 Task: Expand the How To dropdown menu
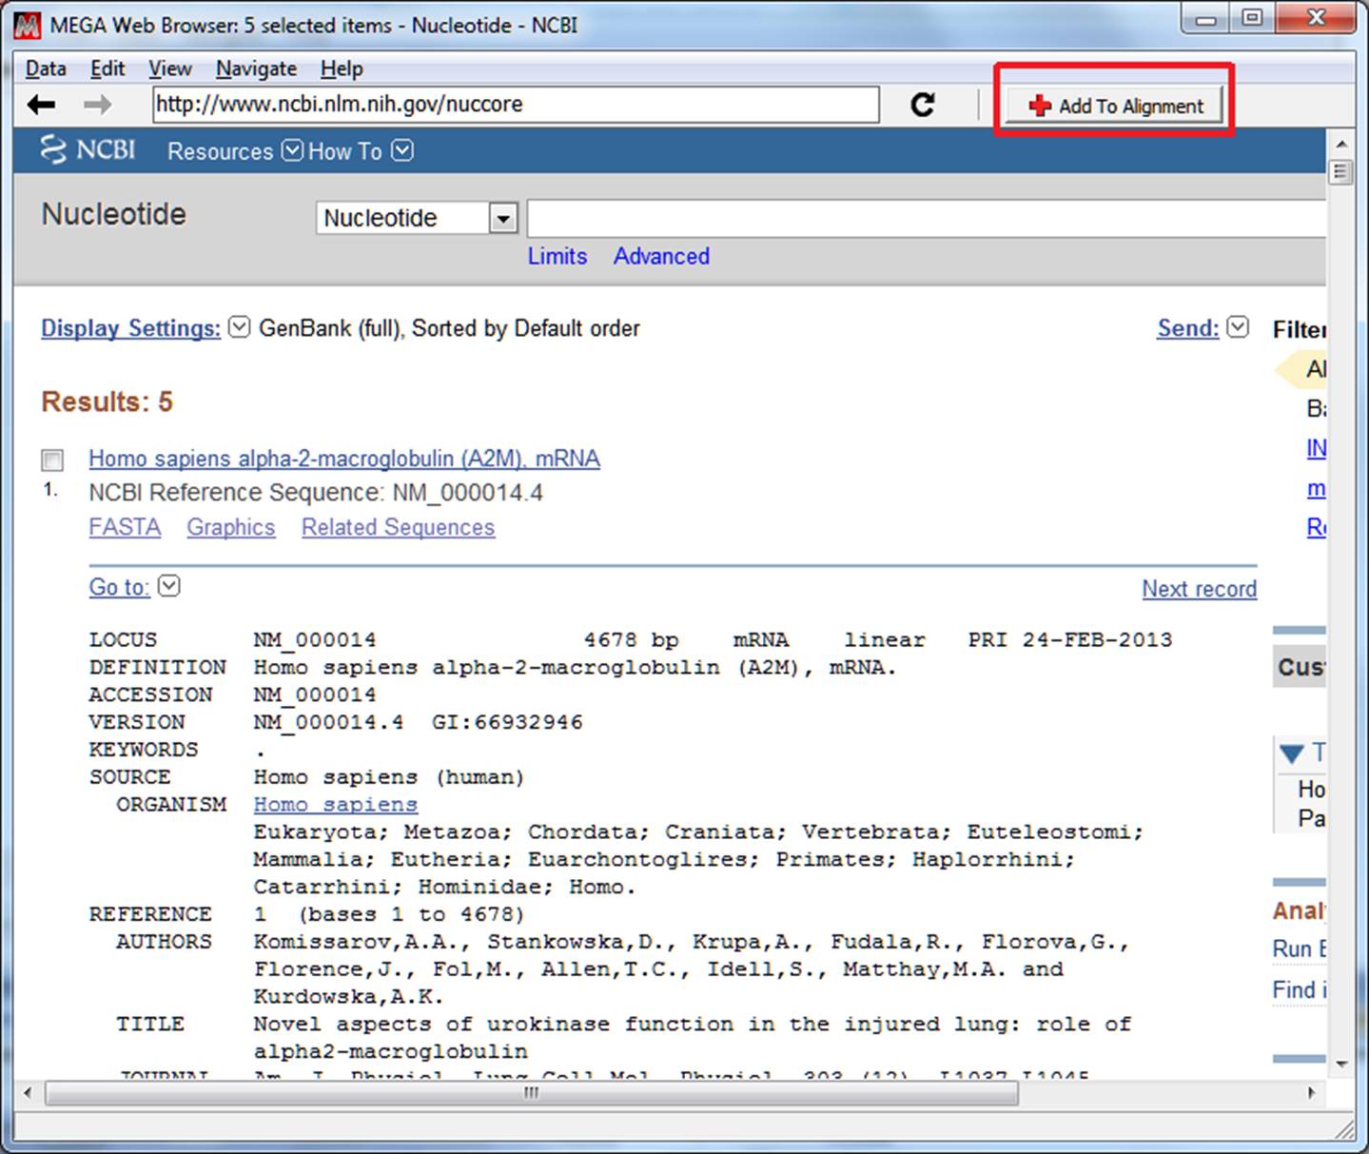tap(360, 151)
